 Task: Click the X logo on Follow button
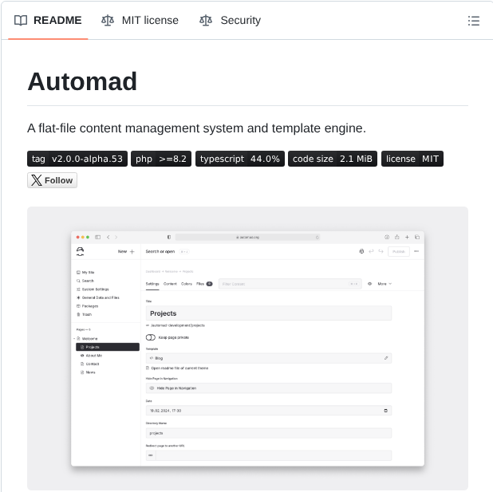click(36, 180)
